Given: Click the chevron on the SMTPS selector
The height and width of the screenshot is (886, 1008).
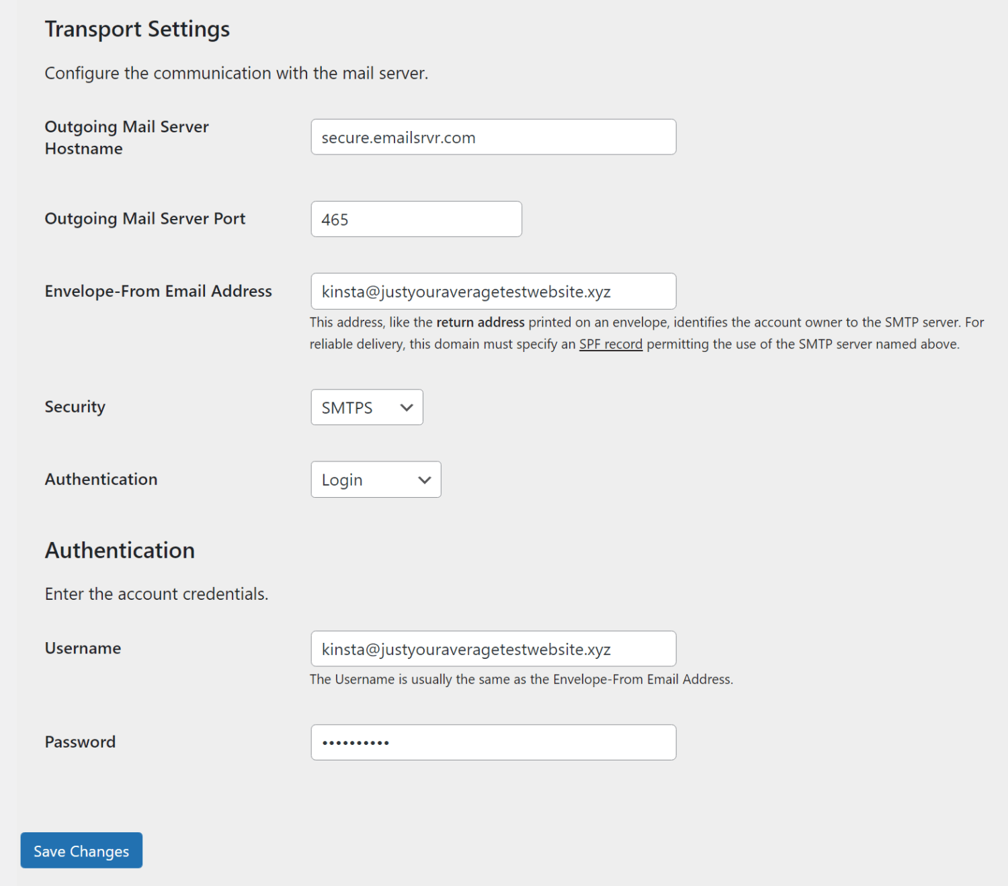Looking at the screenshot, I should [x=406, y=407].
